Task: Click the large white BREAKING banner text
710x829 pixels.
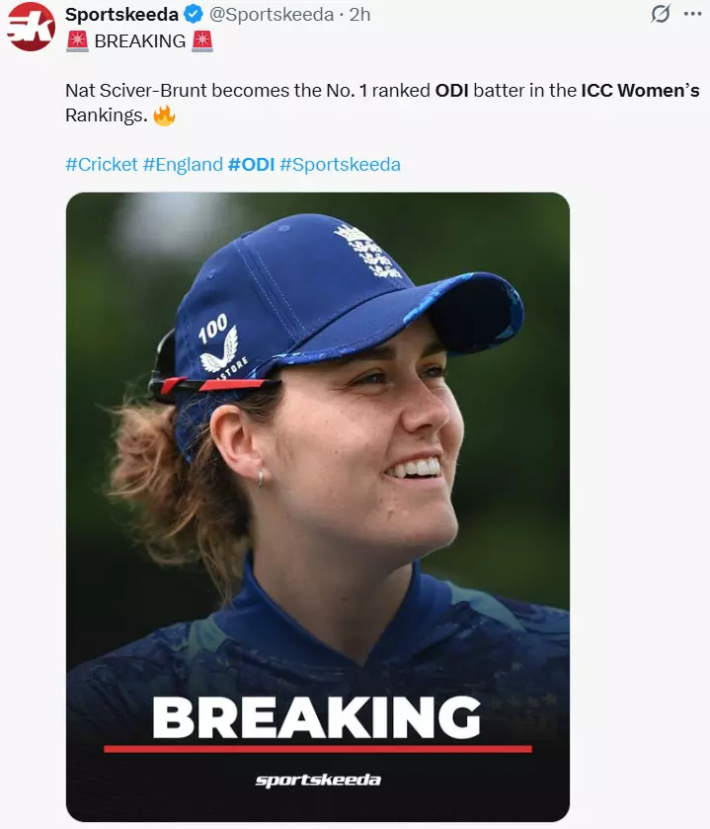Action: click(x=316, y=717)
